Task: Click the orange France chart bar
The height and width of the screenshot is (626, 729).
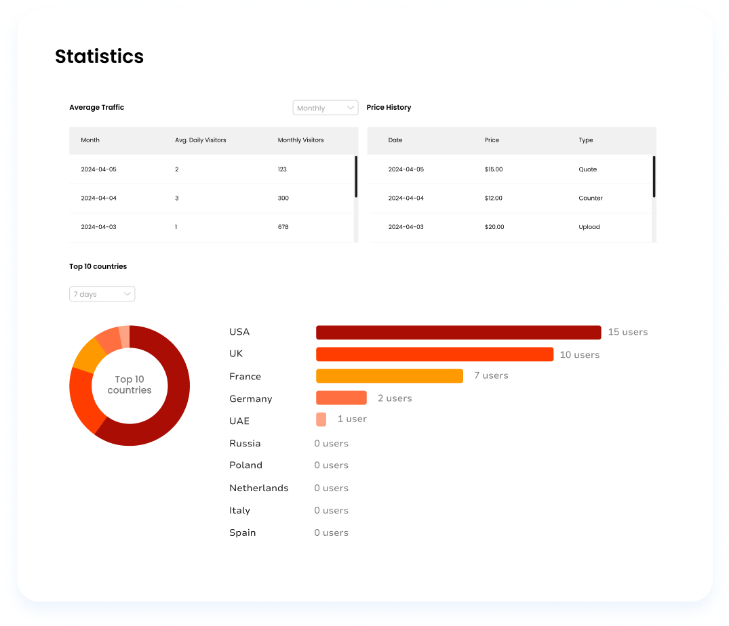Action: pyautogui.click(x=389, y=375)
